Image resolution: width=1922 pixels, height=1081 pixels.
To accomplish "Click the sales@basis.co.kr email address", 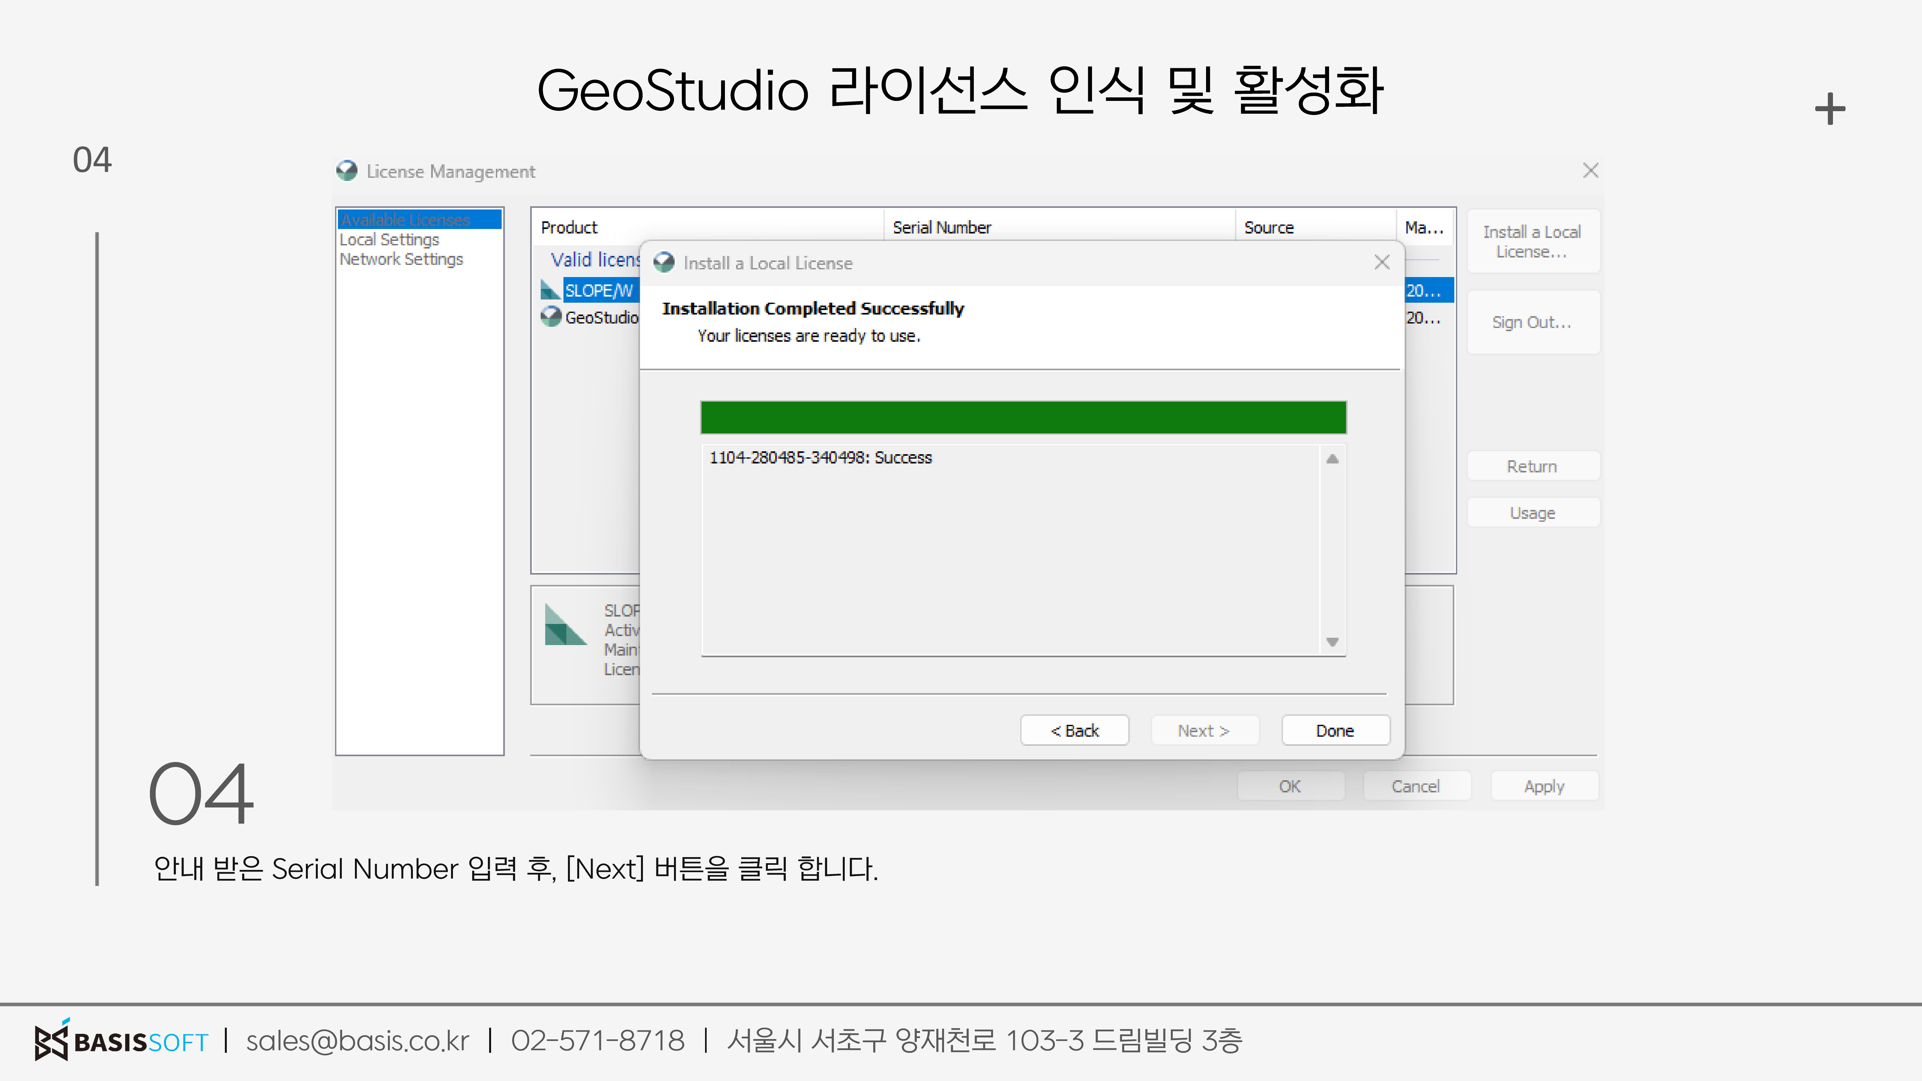I will [357, 1040].
